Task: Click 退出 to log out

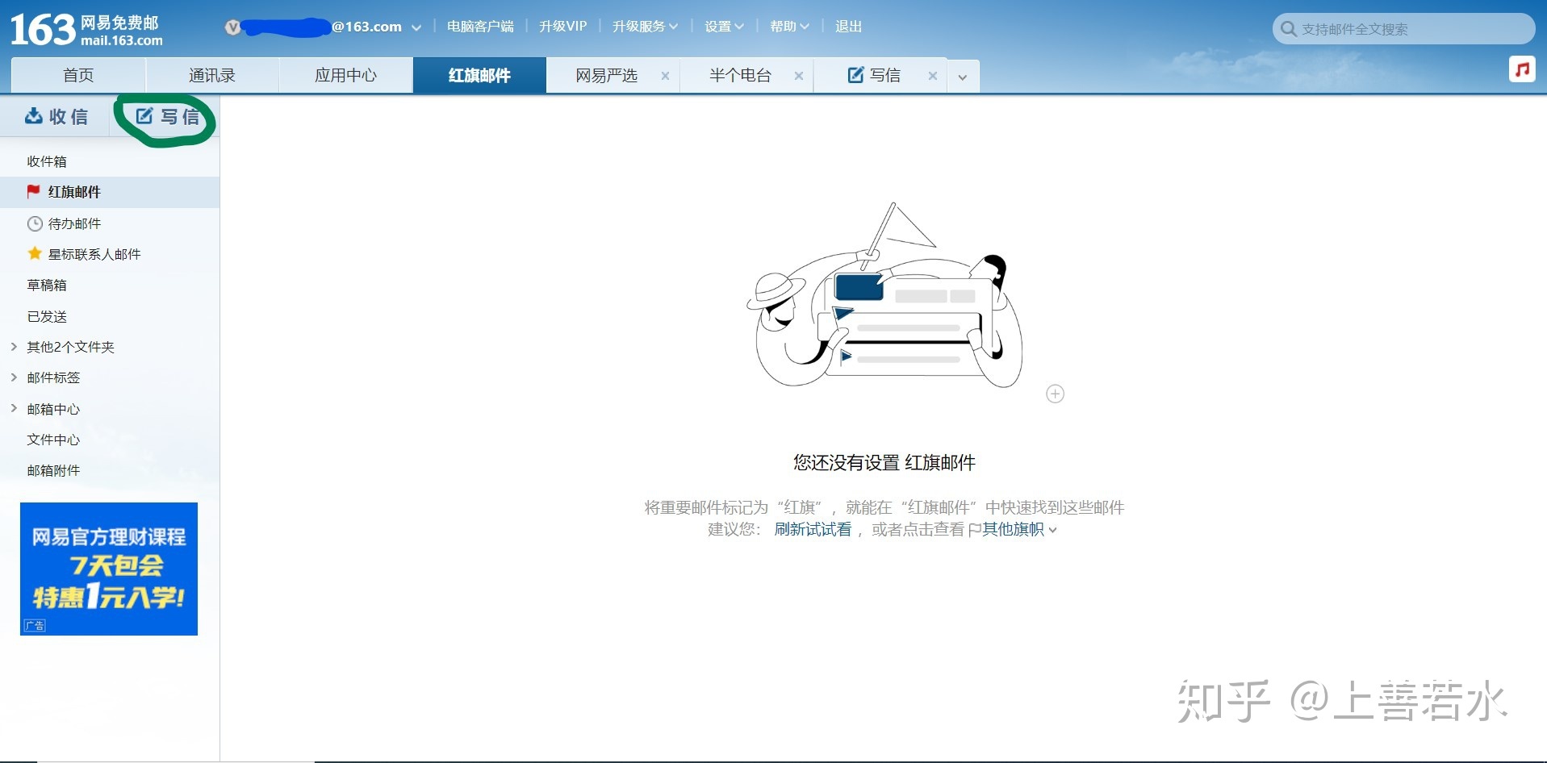Action: [848, 26]
